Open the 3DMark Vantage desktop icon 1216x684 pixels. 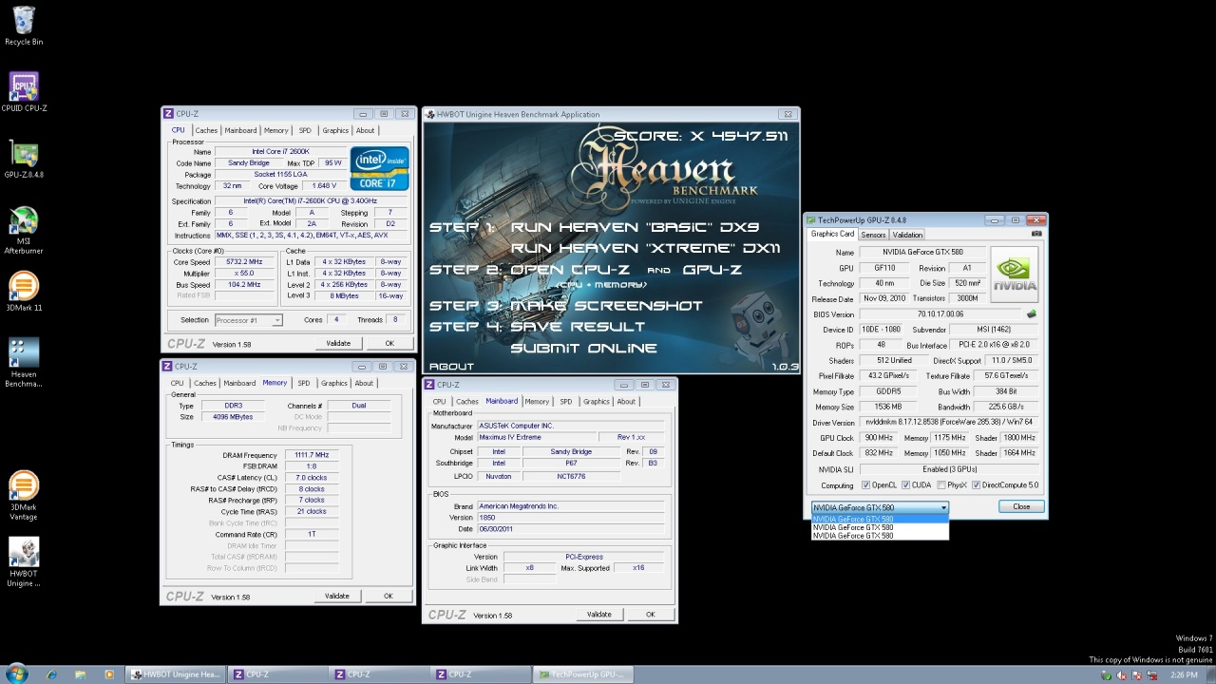(24, 486)
